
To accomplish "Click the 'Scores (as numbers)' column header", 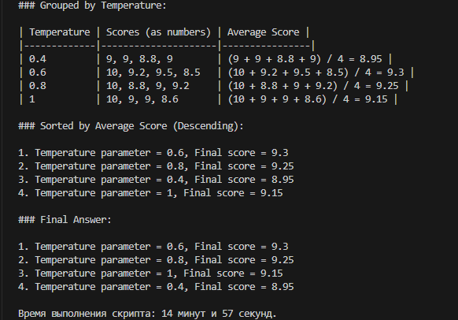I will (x=158, y=32).
